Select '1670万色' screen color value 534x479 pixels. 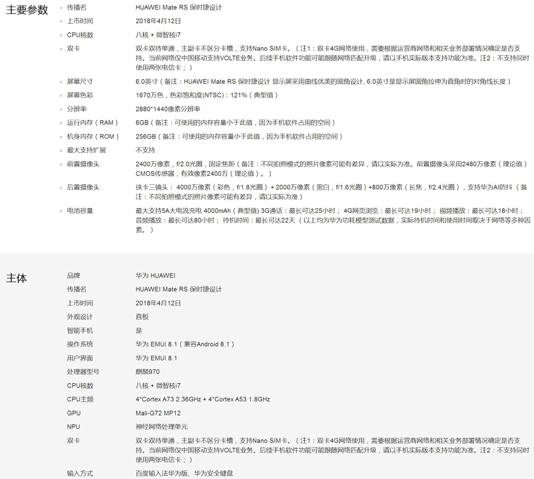click(149, 95)
